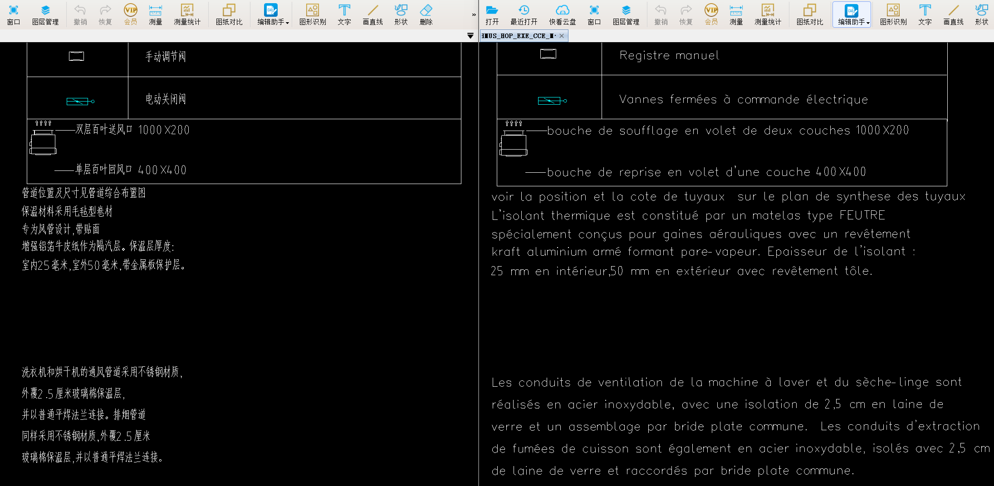Click the 单层百叶回风口 400X400 label
994x486 pixels.
pyautogui.click(x=131, y=170)
